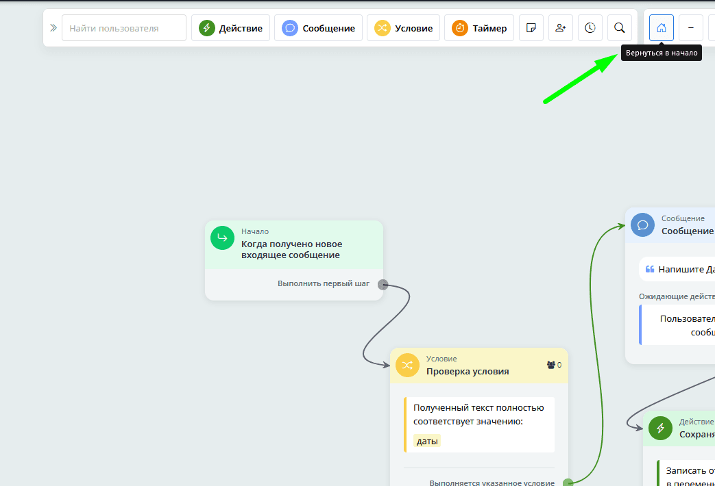
Task: Open the clock history icon
Action: point(590,28)
